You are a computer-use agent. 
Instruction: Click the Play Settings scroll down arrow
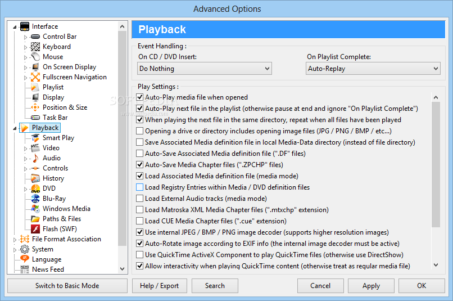pyautogui.click(x=436, y=265)
